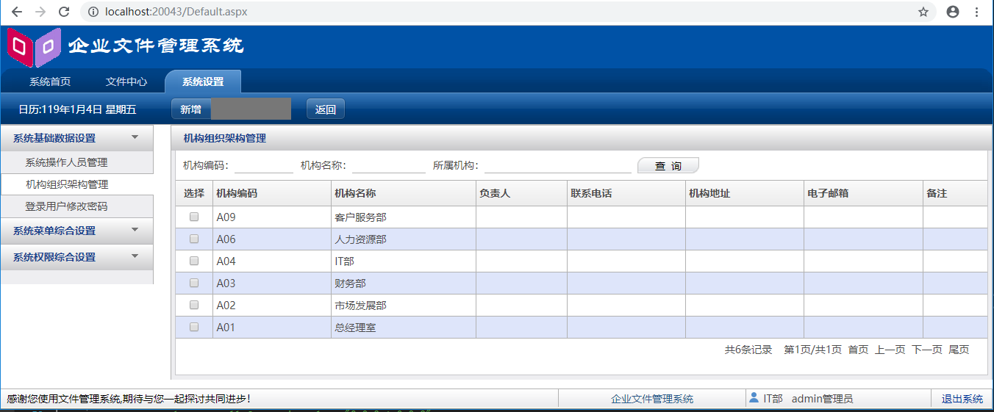Click the 退出系统 logout link
The height and width of the screenshot is (412, 994).
point(962,399)
